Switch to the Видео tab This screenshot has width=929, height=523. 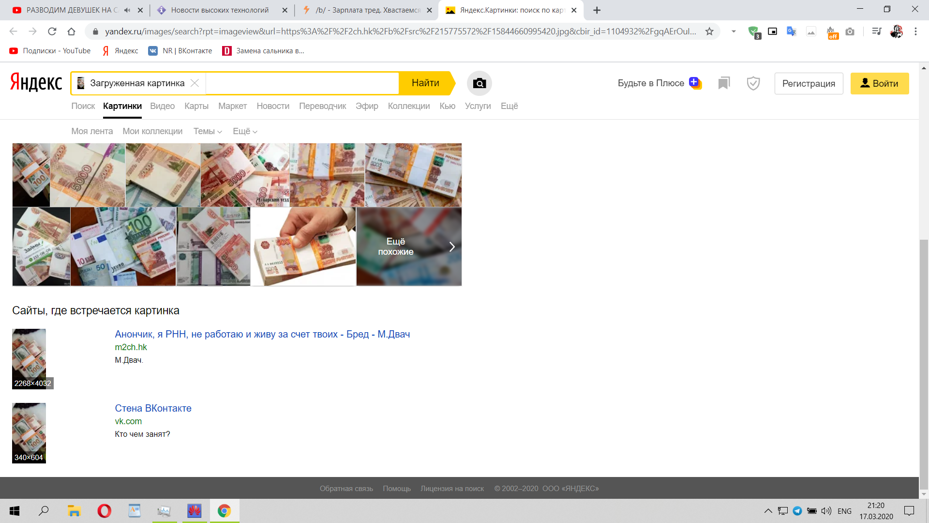(x=162, y=106)
